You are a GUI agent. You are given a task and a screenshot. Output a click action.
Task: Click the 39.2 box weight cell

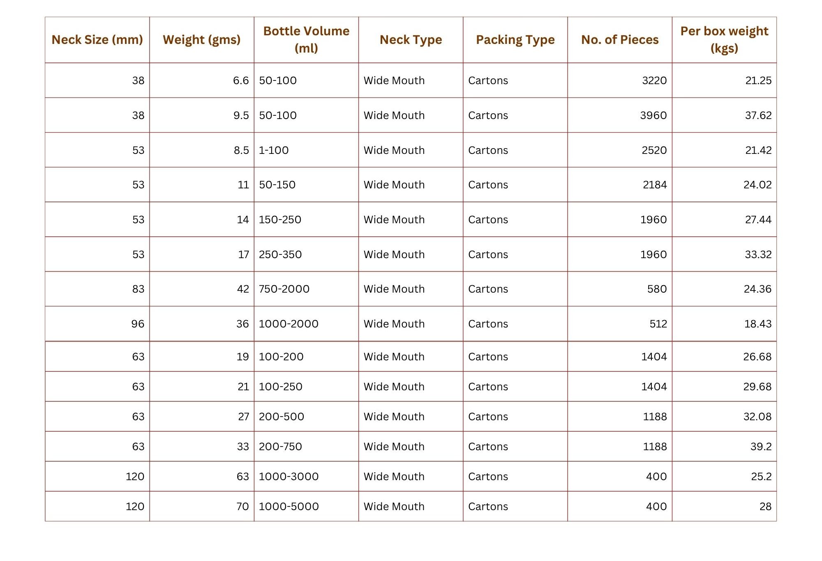pyautogui.click(x=761, y=447)
